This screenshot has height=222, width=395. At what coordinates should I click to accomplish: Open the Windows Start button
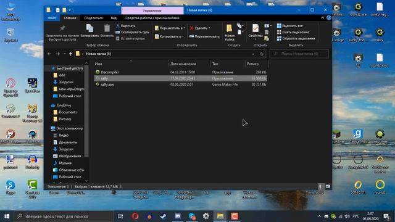tap(7, 216)
